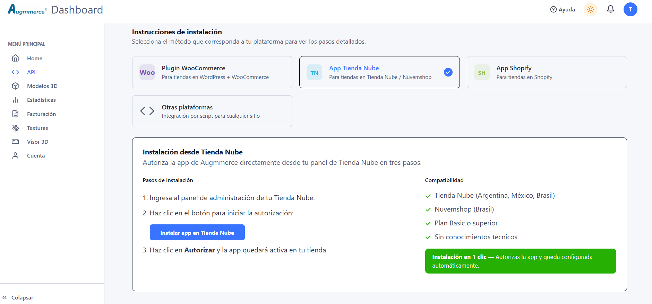Click the Facturación document icon

point(15,114)
